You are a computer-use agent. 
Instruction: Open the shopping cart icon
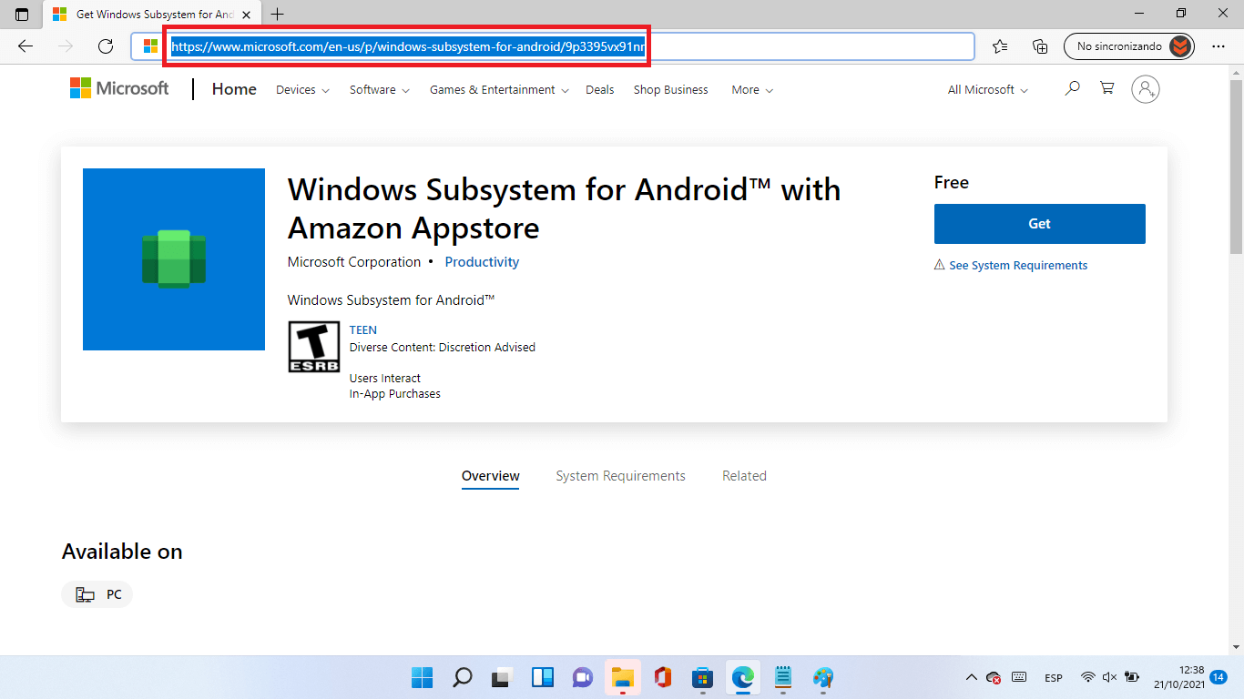click(1107, 88)
